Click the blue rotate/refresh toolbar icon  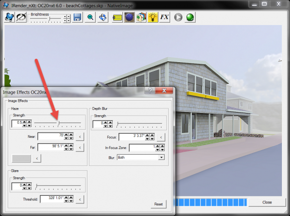click(103, 17)
